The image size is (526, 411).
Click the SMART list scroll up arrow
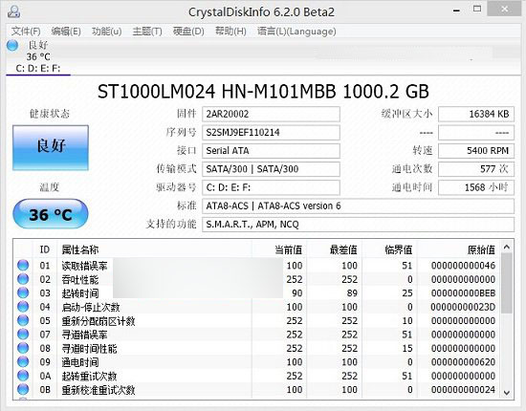pos(507,248)
